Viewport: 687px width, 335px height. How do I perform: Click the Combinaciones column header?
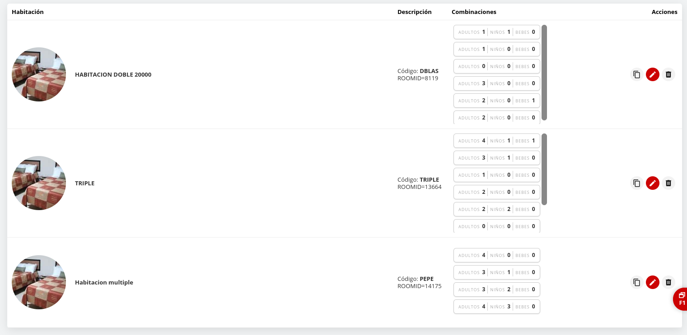tap(474, 12)
